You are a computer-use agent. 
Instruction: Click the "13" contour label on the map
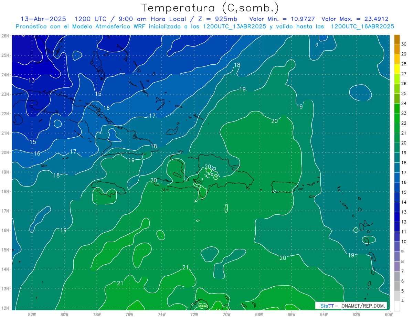coord(31,80)
